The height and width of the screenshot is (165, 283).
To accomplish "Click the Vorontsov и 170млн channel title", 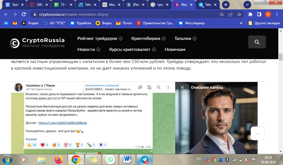I will pyautogui.click(x=40, y=86).
